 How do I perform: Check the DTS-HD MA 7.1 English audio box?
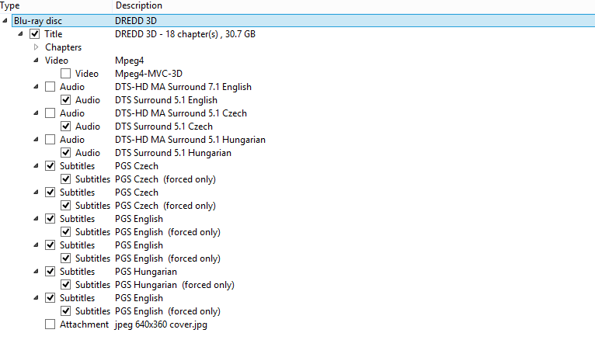click(x=50, y=86)
